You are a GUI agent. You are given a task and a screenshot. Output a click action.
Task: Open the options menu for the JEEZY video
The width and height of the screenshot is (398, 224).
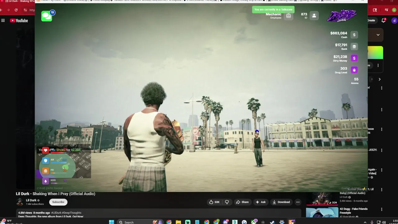point(382,150)
